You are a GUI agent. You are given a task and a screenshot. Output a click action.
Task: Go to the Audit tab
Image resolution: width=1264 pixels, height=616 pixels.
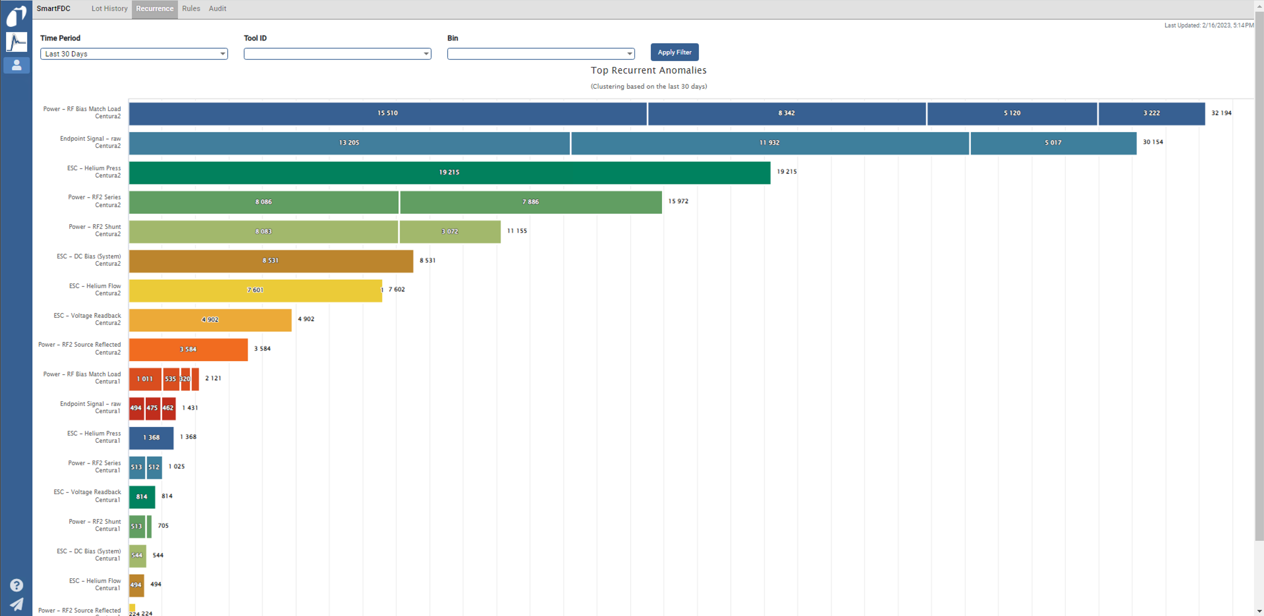(218, 8)
